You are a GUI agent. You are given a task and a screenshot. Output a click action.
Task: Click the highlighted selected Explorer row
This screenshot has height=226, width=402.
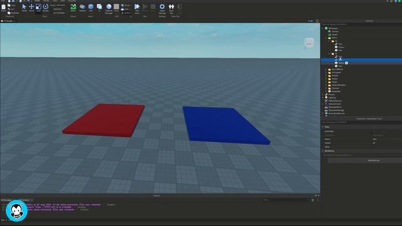click(x=362, y=60)
